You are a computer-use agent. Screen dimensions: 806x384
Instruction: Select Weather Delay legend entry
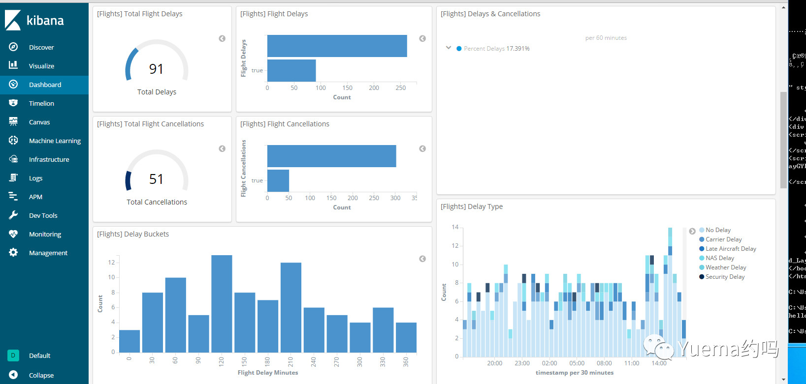pyautogui.click(x=723, y=267)
